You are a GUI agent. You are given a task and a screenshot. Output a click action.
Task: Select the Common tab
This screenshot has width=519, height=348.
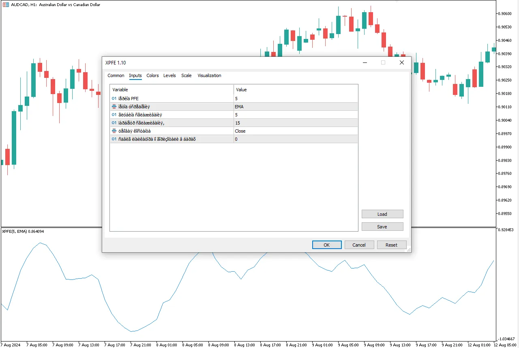[x=116, y=75]
